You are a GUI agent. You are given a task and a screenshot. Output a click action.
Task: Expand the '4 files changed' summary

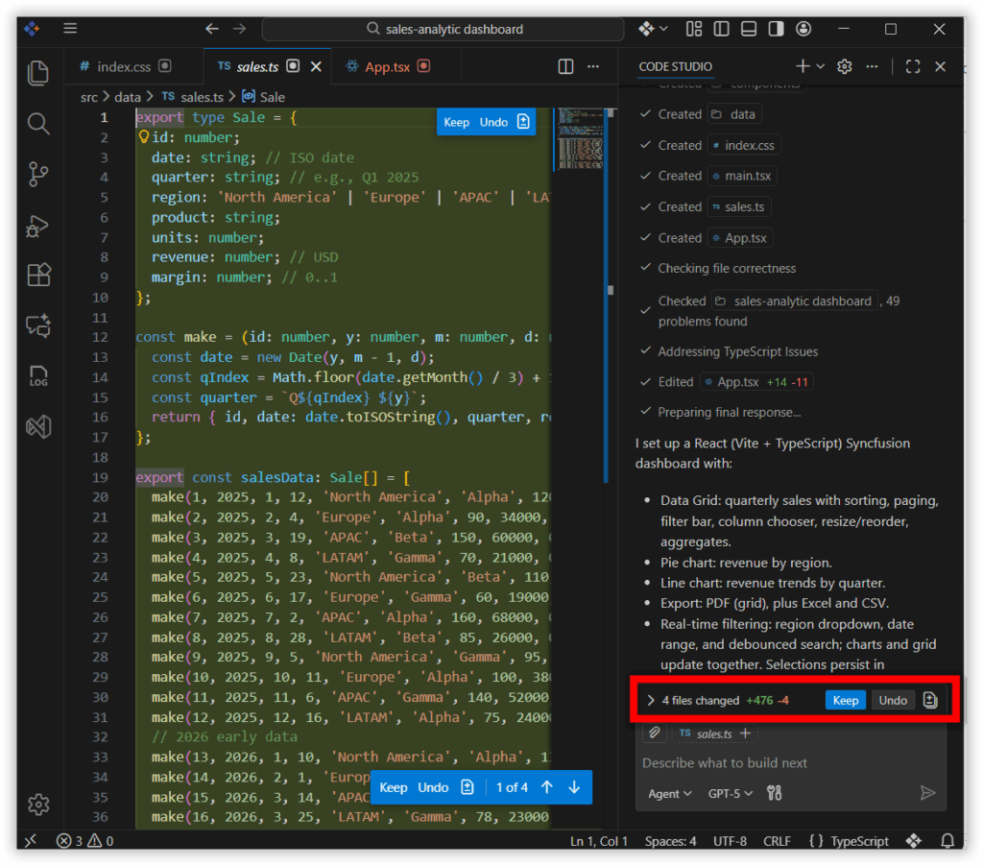(x=651, y=700)
